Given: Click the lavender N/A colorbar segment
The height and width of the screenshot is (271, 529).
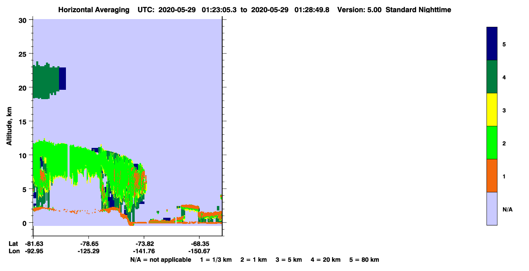Looking at the screenshot, I should pyautogui.click(x=492, y=208).
